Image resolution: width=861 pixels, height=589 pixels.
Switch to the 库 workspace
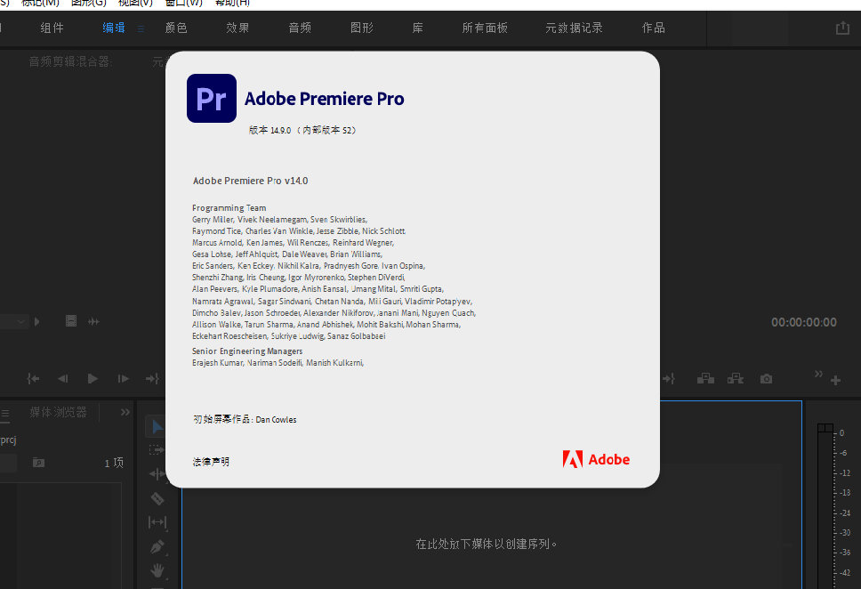click(418, 28)
